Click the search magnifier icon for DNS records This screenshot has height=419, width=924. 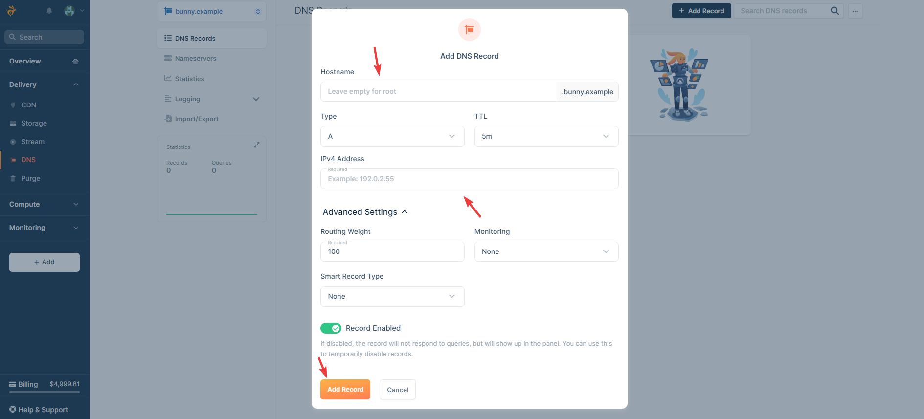tap(834, 11)
